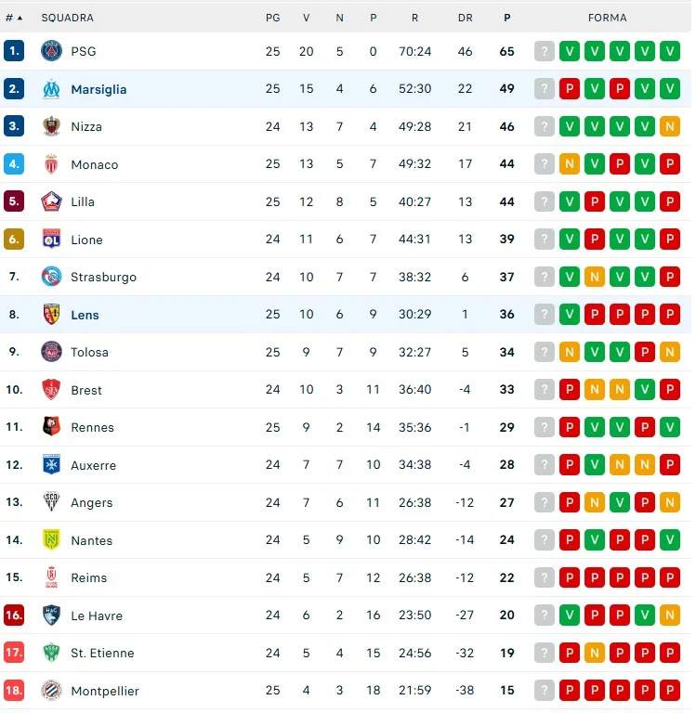Click the St. Etienne green crest
Viewport: 696px width, 713px height.
tap(51, 653)
